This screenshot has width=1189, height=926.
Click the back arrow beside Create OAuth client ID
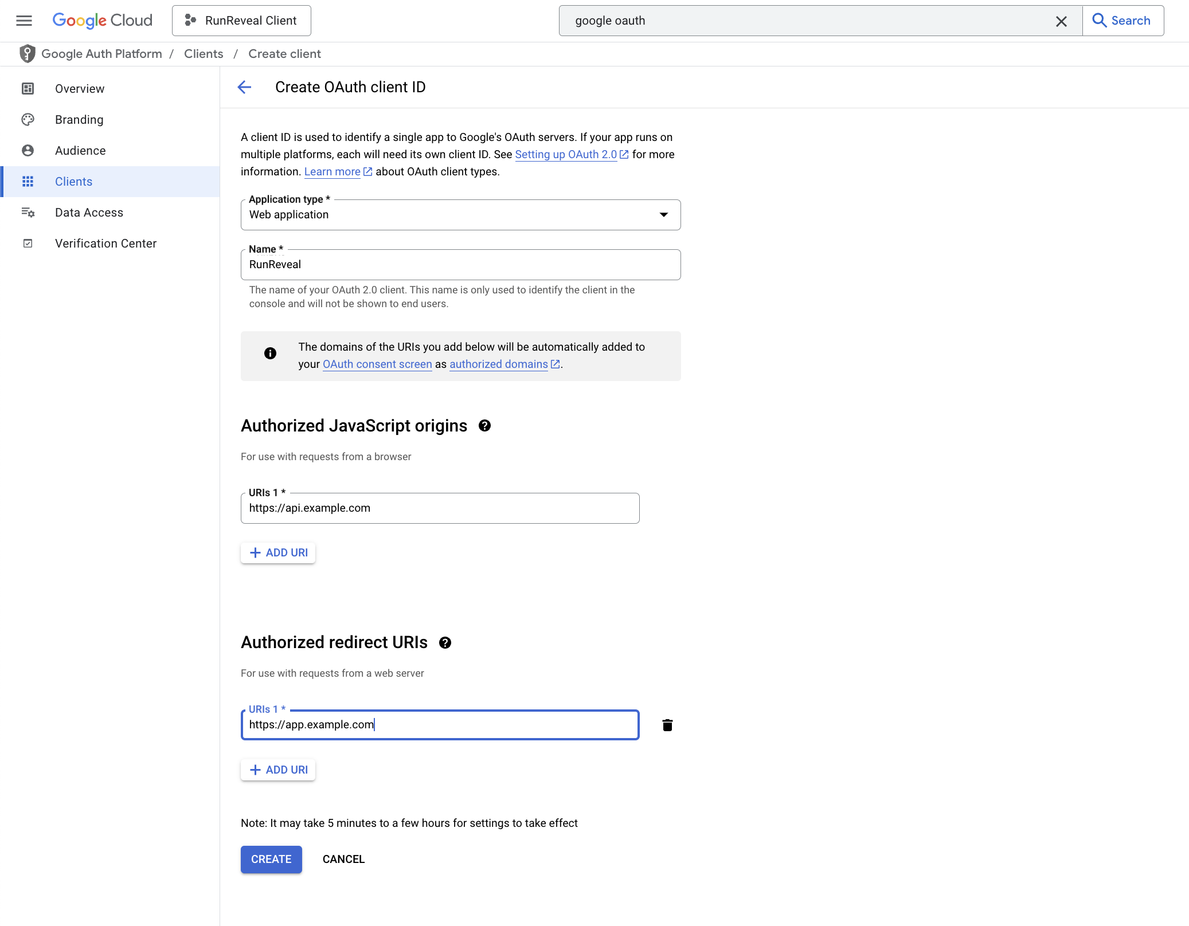pyautogui.click(x=245, y=87)
